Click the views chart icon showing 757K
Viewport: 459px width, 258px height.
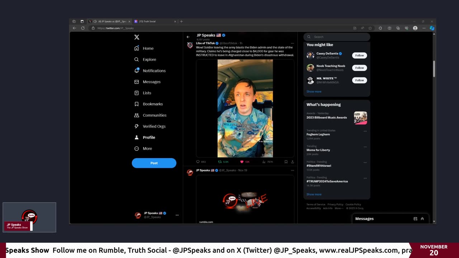pyautogui.click(x=264, y=162)
